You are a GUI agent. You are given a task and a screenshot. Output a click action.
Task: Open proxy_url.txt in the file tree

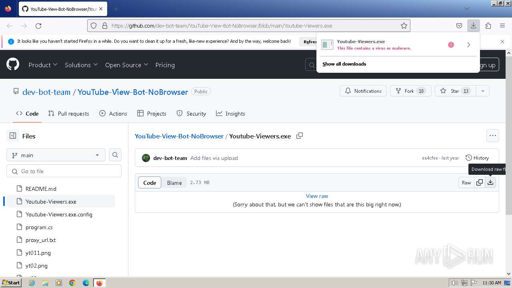tap(41, 240)
